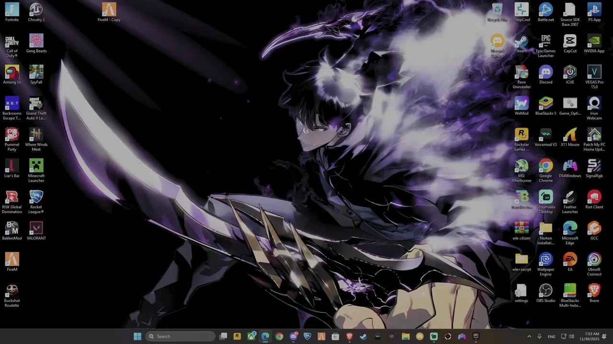Select the NVIDIA App icon
This screenshot has width=613, height=344.
point(594,43)
